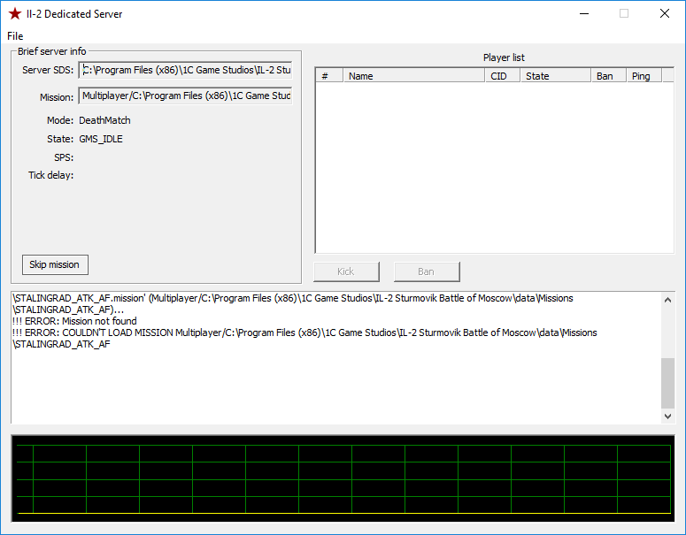Click the Ban column header
This screenshot has width=686, height=535.
[x=609, y=76]
